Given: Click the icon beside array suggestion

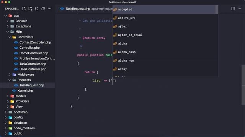Looking at the screenshot, I should pos(115,69).
